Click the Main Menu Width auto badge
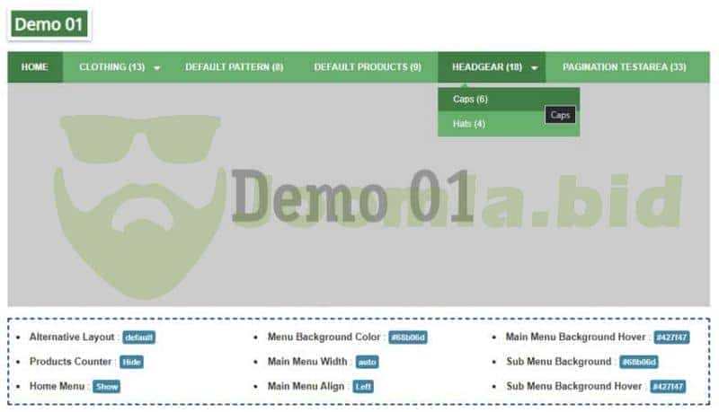 [x=367, y=362]
